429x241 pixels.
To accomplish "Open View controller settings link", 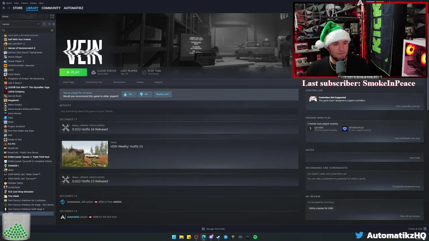I will point(408,106).
